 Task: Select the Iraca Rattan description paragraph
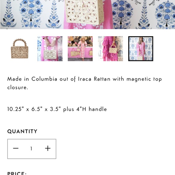pos(84,83)
